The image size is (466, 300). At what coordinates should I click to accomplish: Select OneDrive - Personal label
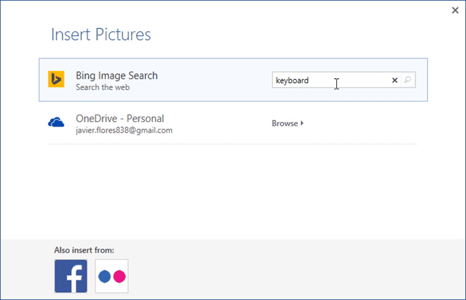point(120,119)
